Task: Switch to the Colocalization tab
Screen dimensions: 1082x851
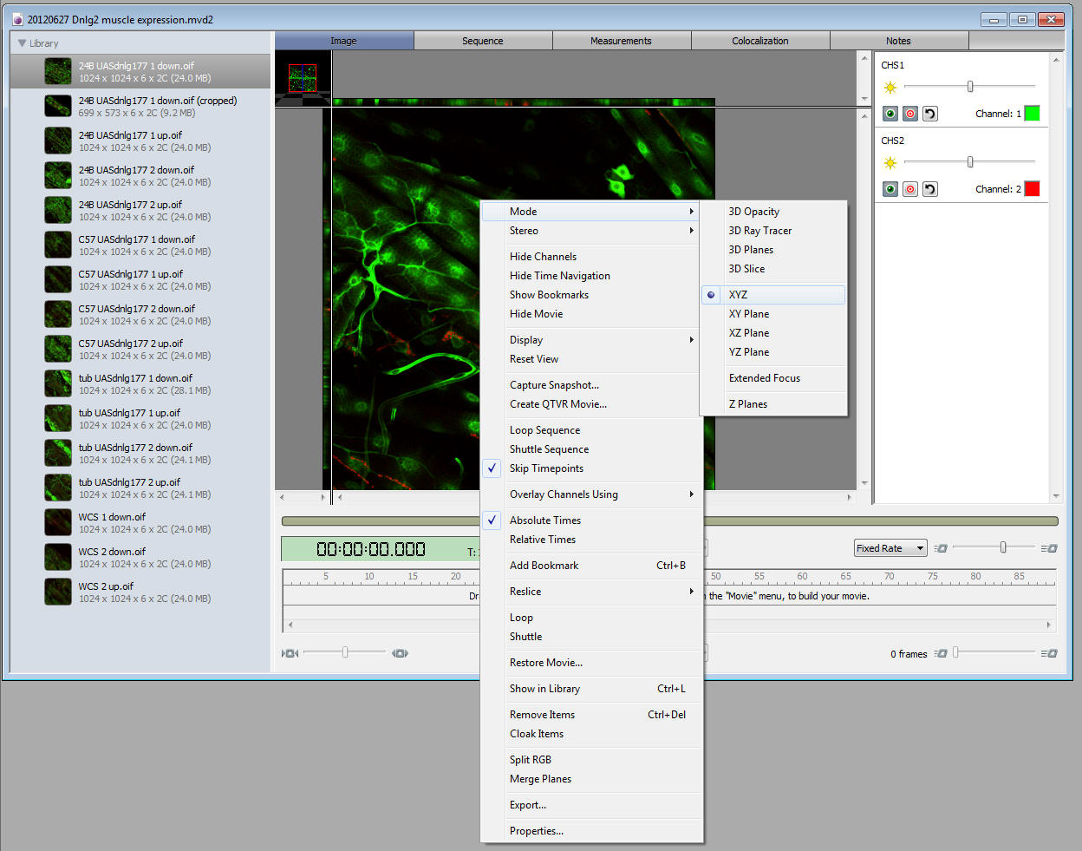Action: [759, 41]
